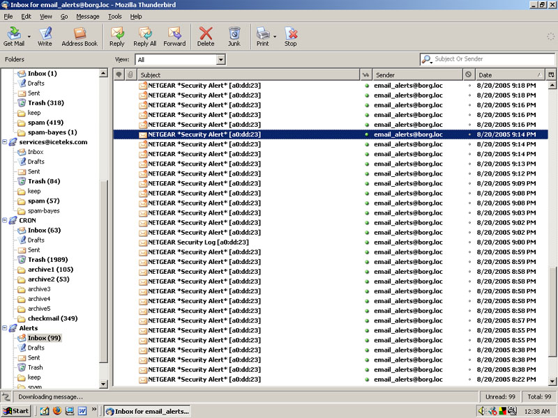The image size is (558, 418).
Task: Open the View menu
Action: (45, 16)
